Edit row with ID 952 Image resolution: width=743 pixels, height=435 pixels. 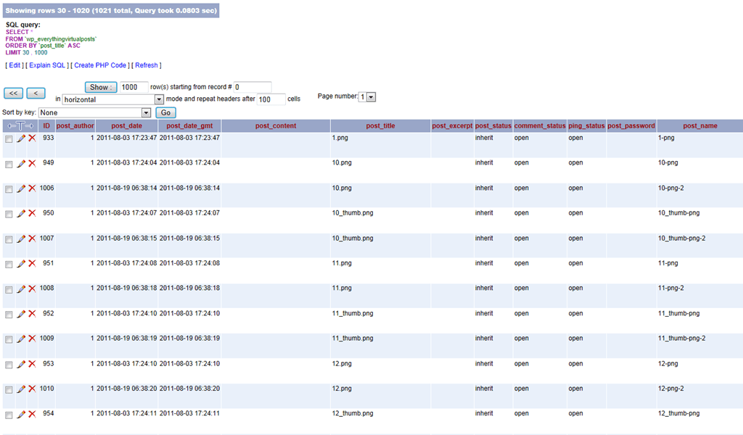21,314
